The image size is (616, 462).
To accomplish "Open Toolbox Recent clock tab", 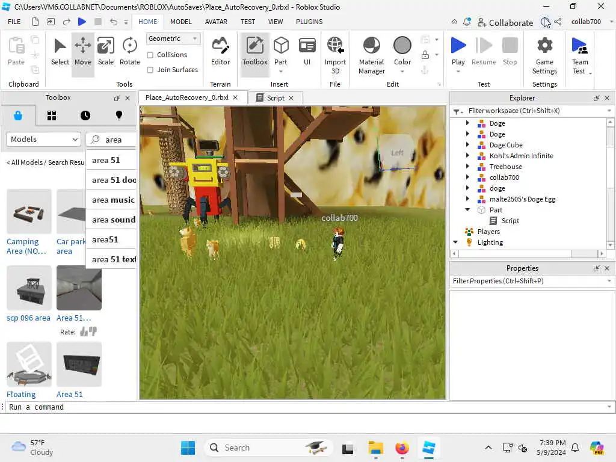I will point(85,115).
